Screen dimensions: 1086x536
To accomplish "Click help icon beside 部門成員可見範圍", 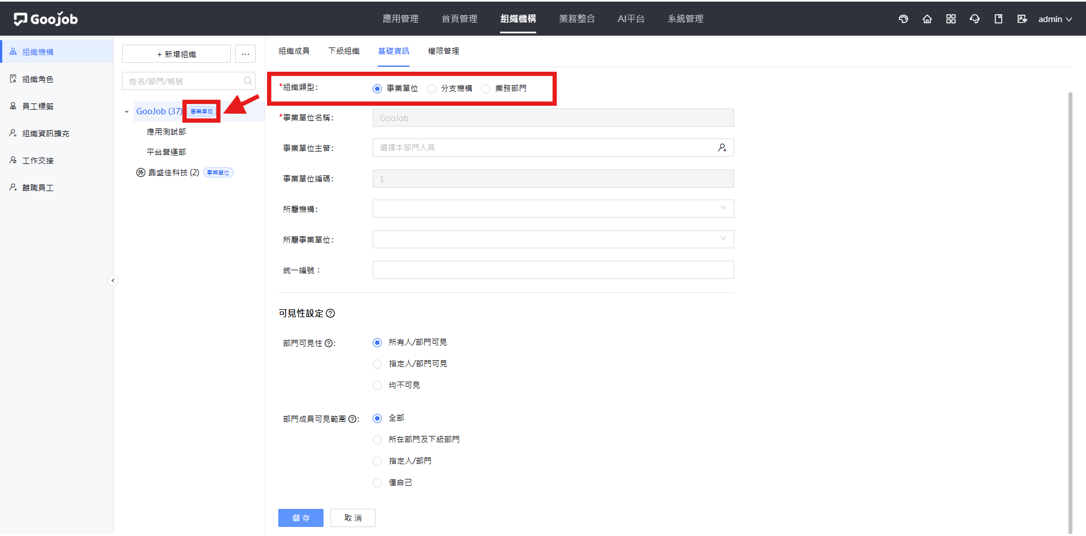I will click(x=352, y=419).
